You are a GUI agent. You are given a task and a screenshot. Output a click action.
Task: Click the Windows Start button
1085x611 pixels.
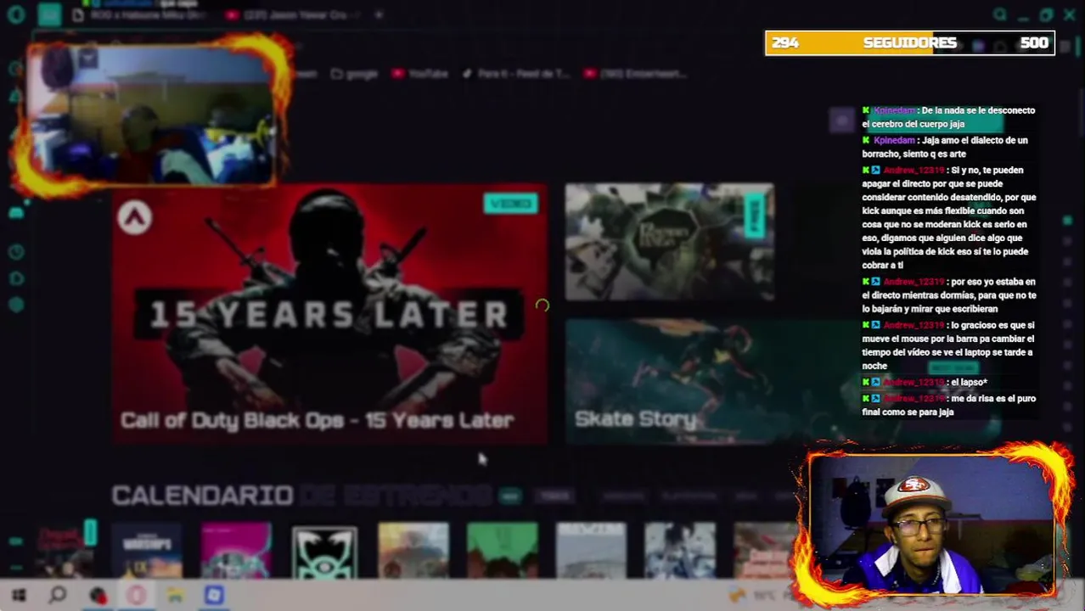(19, 596)
